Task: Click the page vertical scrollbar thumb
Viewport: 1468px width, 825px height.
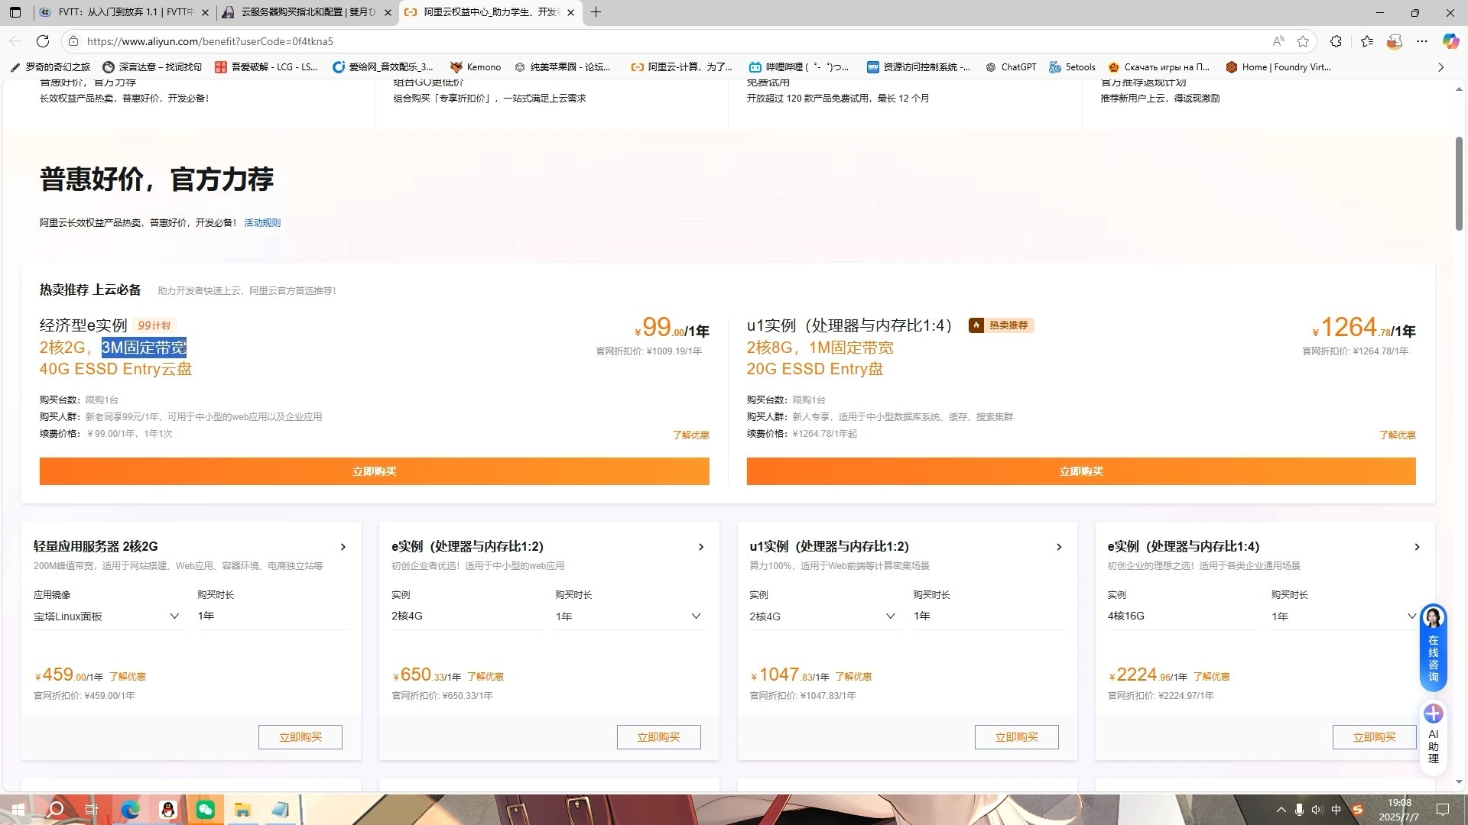Action: tap(1459, 183)
